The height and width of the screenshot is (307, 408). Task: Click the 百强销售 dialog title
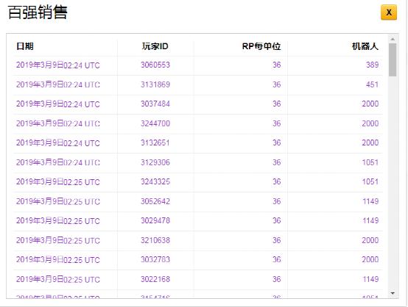(38, 12)
